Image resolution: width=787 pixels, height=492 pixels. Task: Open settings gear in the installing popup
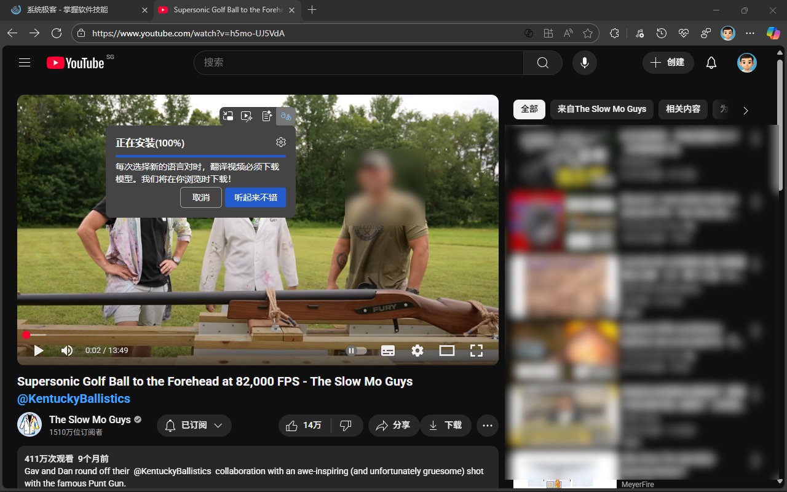click(x=281, y=143)
